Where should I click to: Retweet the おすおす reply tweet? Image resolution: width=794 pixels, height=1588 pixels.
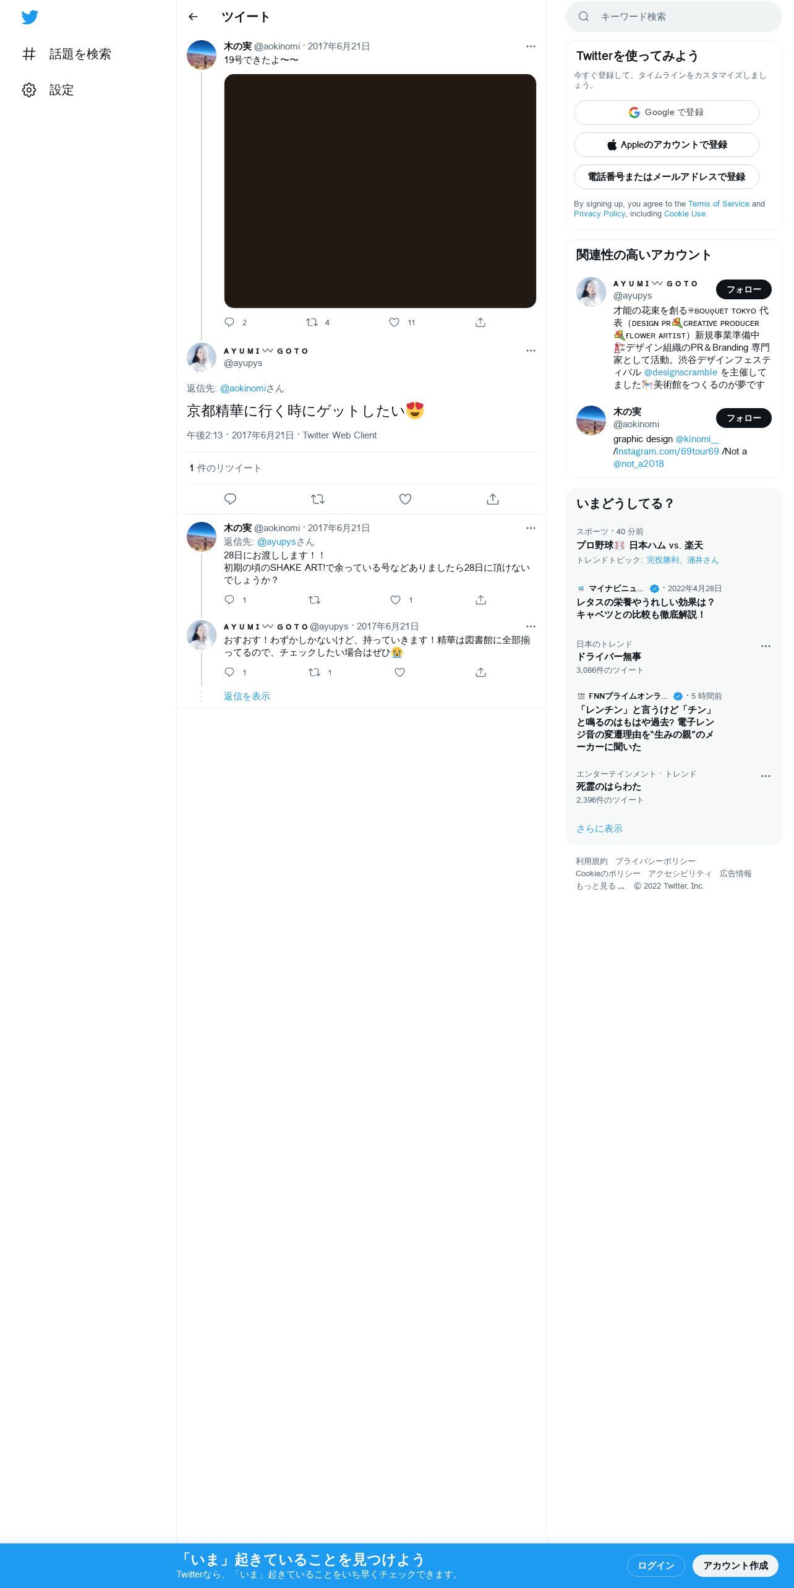[x=314, y=672]
